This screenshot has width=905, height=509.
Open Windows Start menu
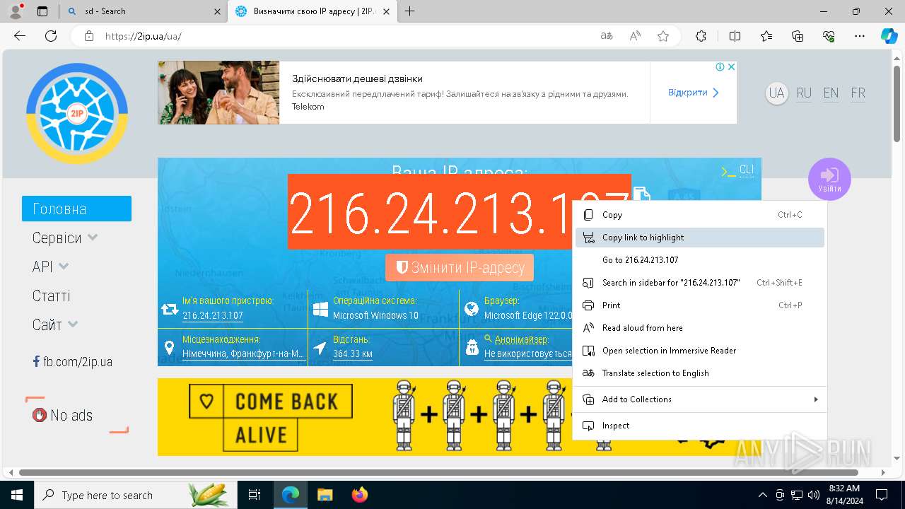click(x=16, y=495)
